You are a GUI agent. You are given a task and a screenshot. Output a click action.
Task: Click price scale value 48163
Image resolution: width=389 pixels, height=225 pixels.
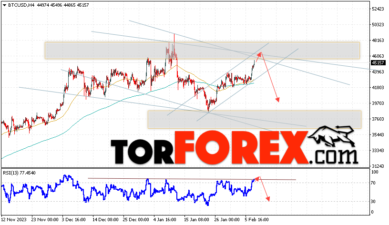click(x=378, y=40)
